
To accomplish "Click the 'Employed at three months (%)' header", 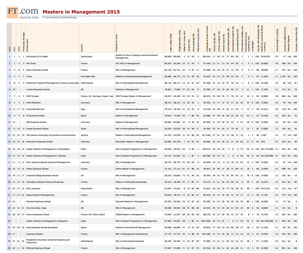I will tap(208, 39).
